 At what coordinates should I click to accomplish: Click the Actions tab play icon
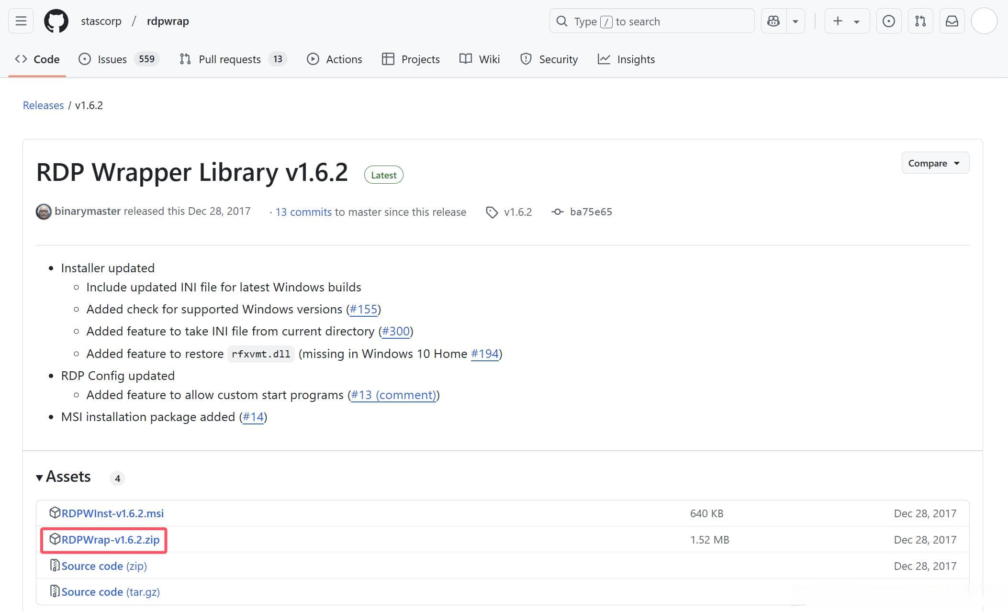click(x=313, y=59)
